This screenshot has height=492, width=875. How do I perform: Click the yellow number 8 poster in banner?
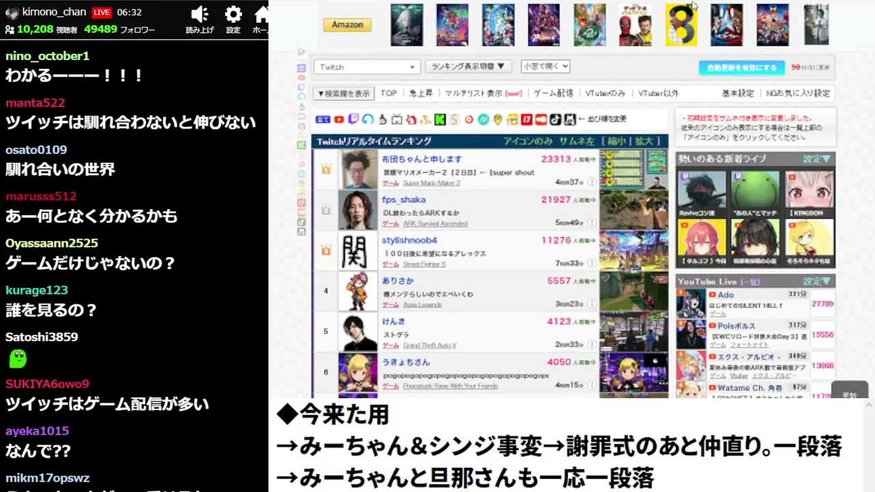[x=681, y=25]
